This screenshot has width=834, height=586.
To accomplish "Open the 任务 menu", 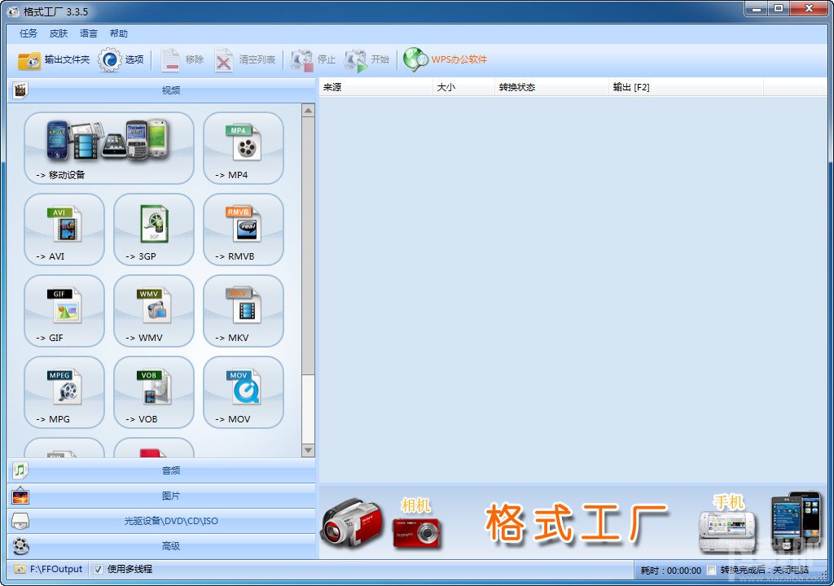I will coord(29,33).
